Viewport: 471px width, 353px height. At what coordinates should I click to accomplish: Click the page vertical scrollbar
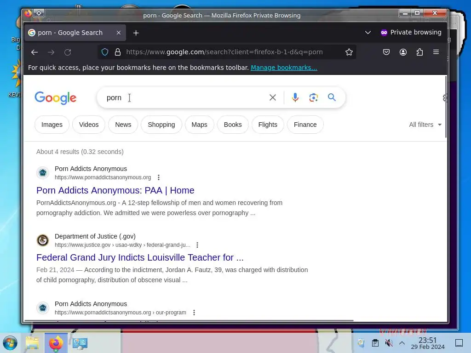point(446,108)
